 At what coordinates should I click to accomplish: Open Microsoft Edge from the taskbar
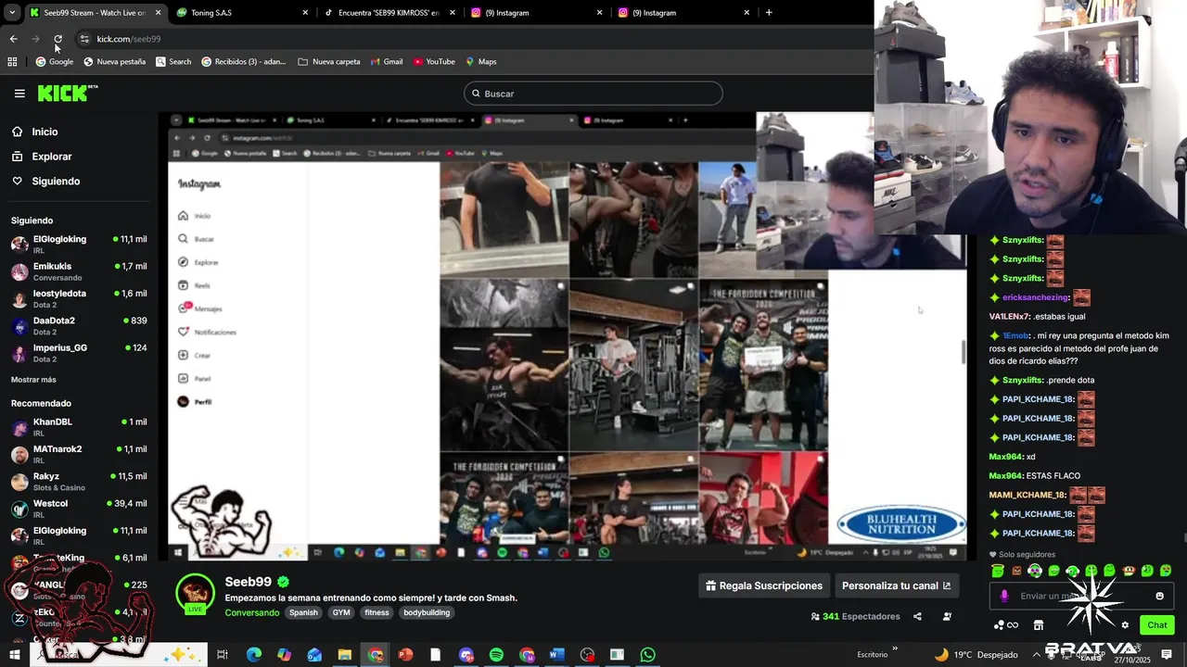click(x=253, y=655)
